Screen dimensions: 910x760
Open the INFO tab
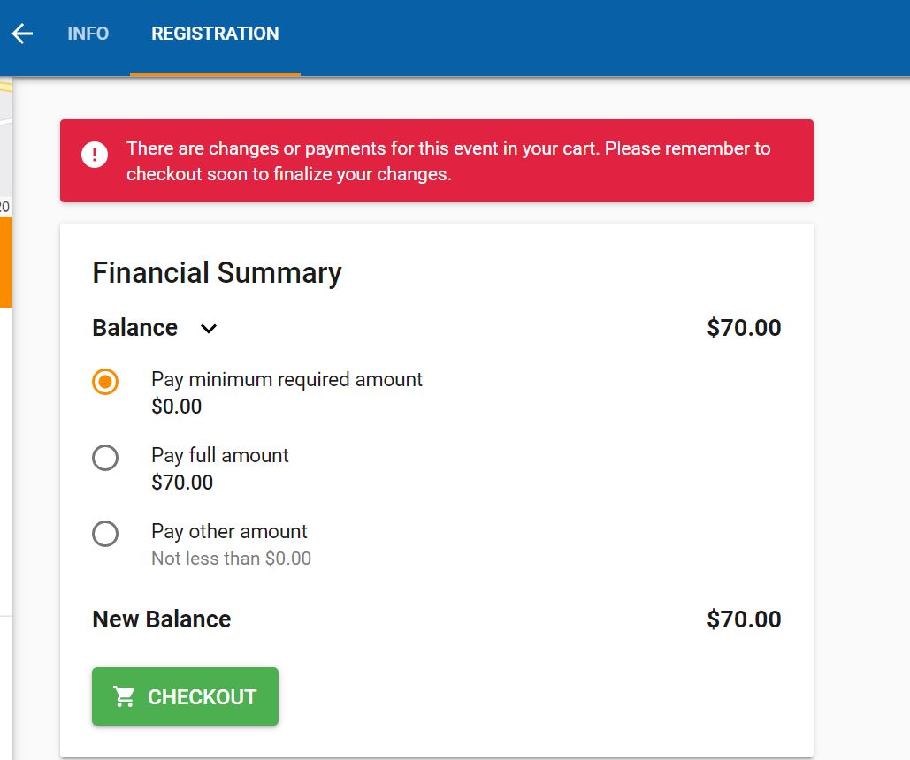[88, 34]
